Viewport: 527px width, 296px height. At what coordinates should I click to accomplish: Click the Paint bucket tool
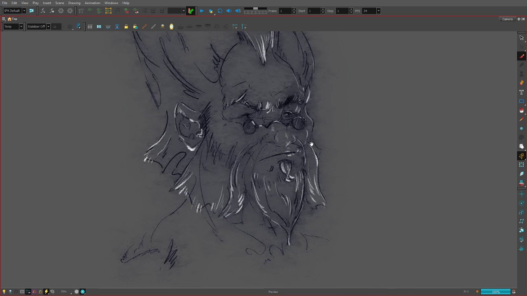[522, 111]
